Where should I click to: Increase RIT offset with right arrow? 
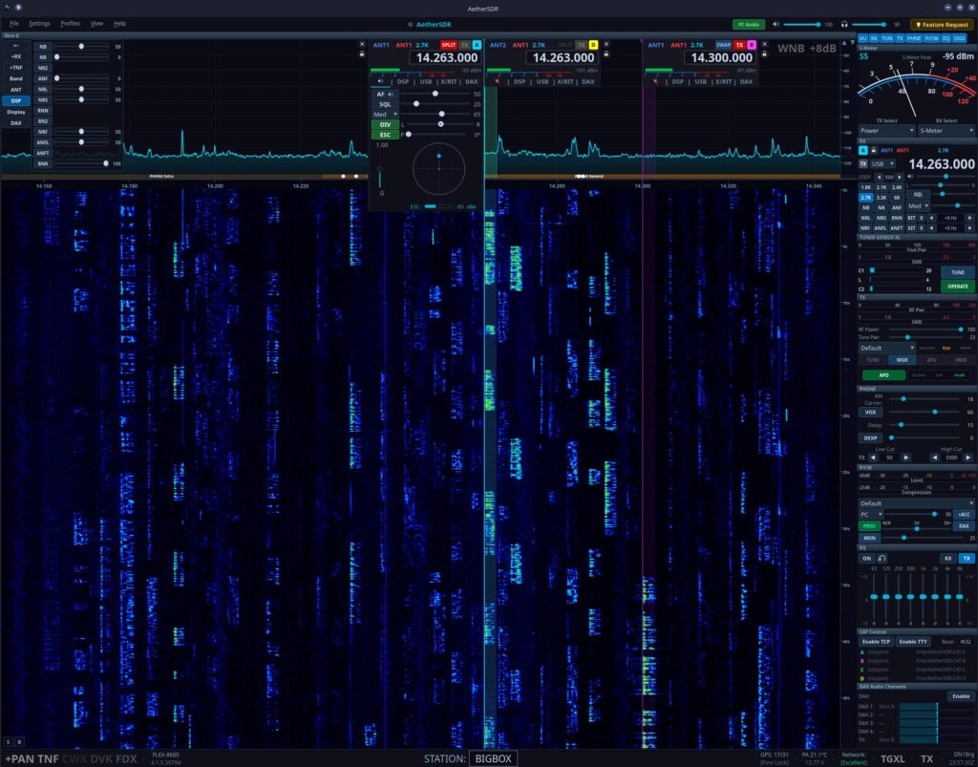pyautogui.click(x=969, y=218)
